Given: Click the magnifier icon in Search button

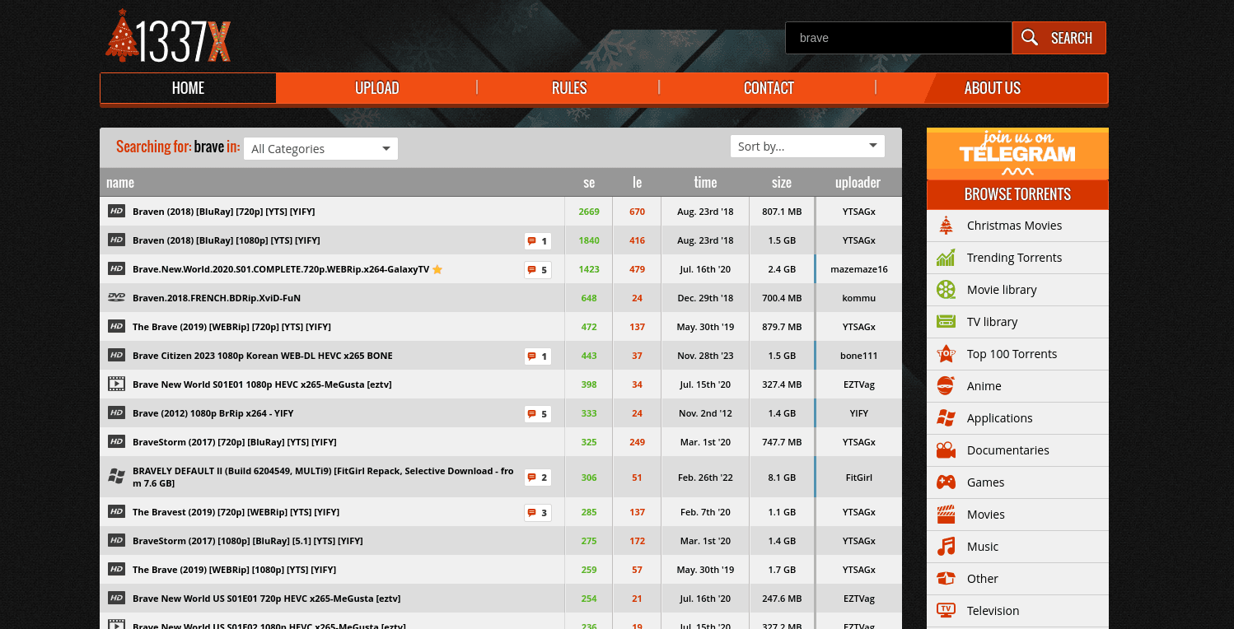Looking at the screenshot, I should coord(1030,38).
